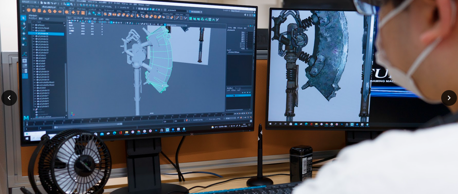Show the next carousel image
458x194 pixels.
449,98
